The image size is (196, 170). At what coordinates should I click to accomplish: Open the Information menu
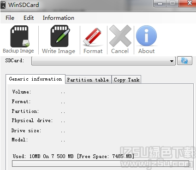59,18
